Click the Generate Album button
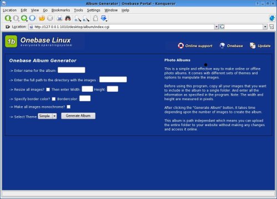The width and height of the screenshot is (277, 199). pos(78,116)
